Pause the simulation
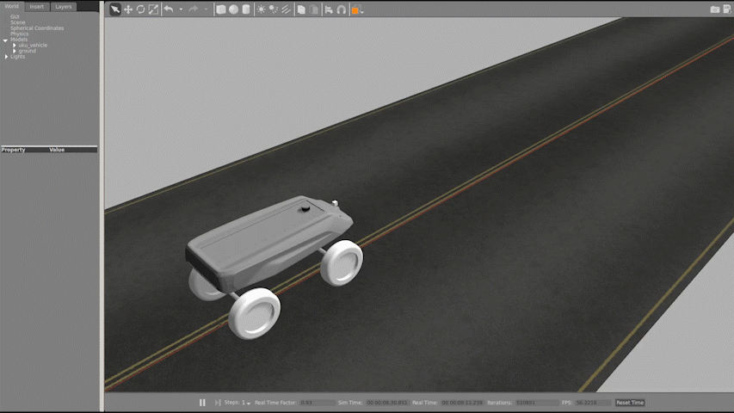This screenshot has width=734, height=413. pyautogui.click(x=203, y=403)
